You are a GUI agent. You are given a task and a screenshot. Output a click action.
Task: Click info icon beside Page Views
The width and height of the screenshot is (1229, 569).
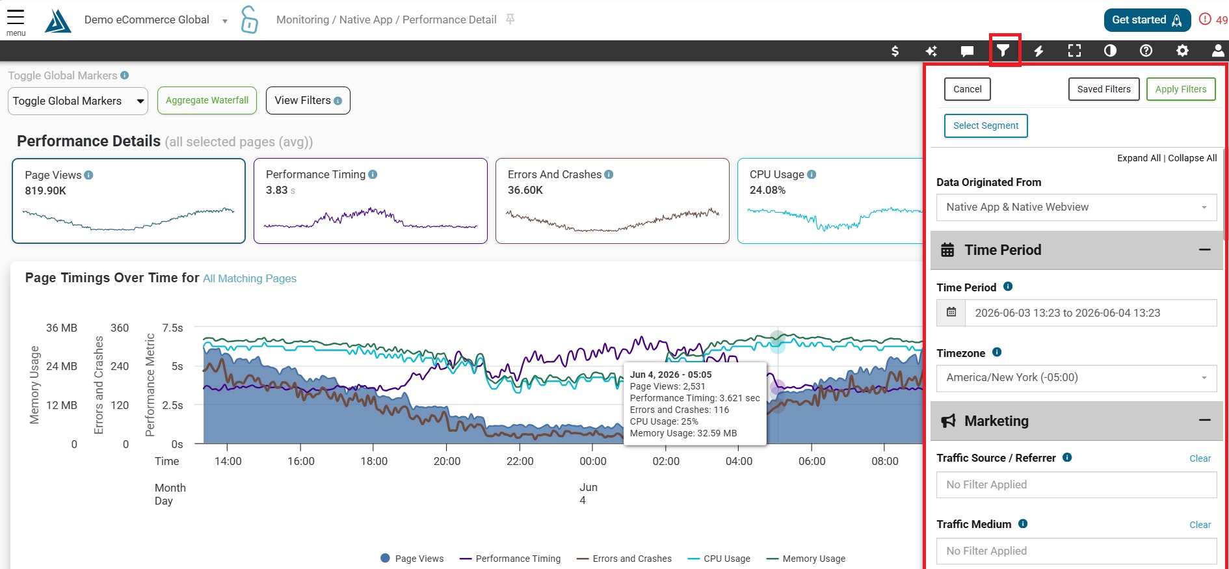tap(88, 175)
